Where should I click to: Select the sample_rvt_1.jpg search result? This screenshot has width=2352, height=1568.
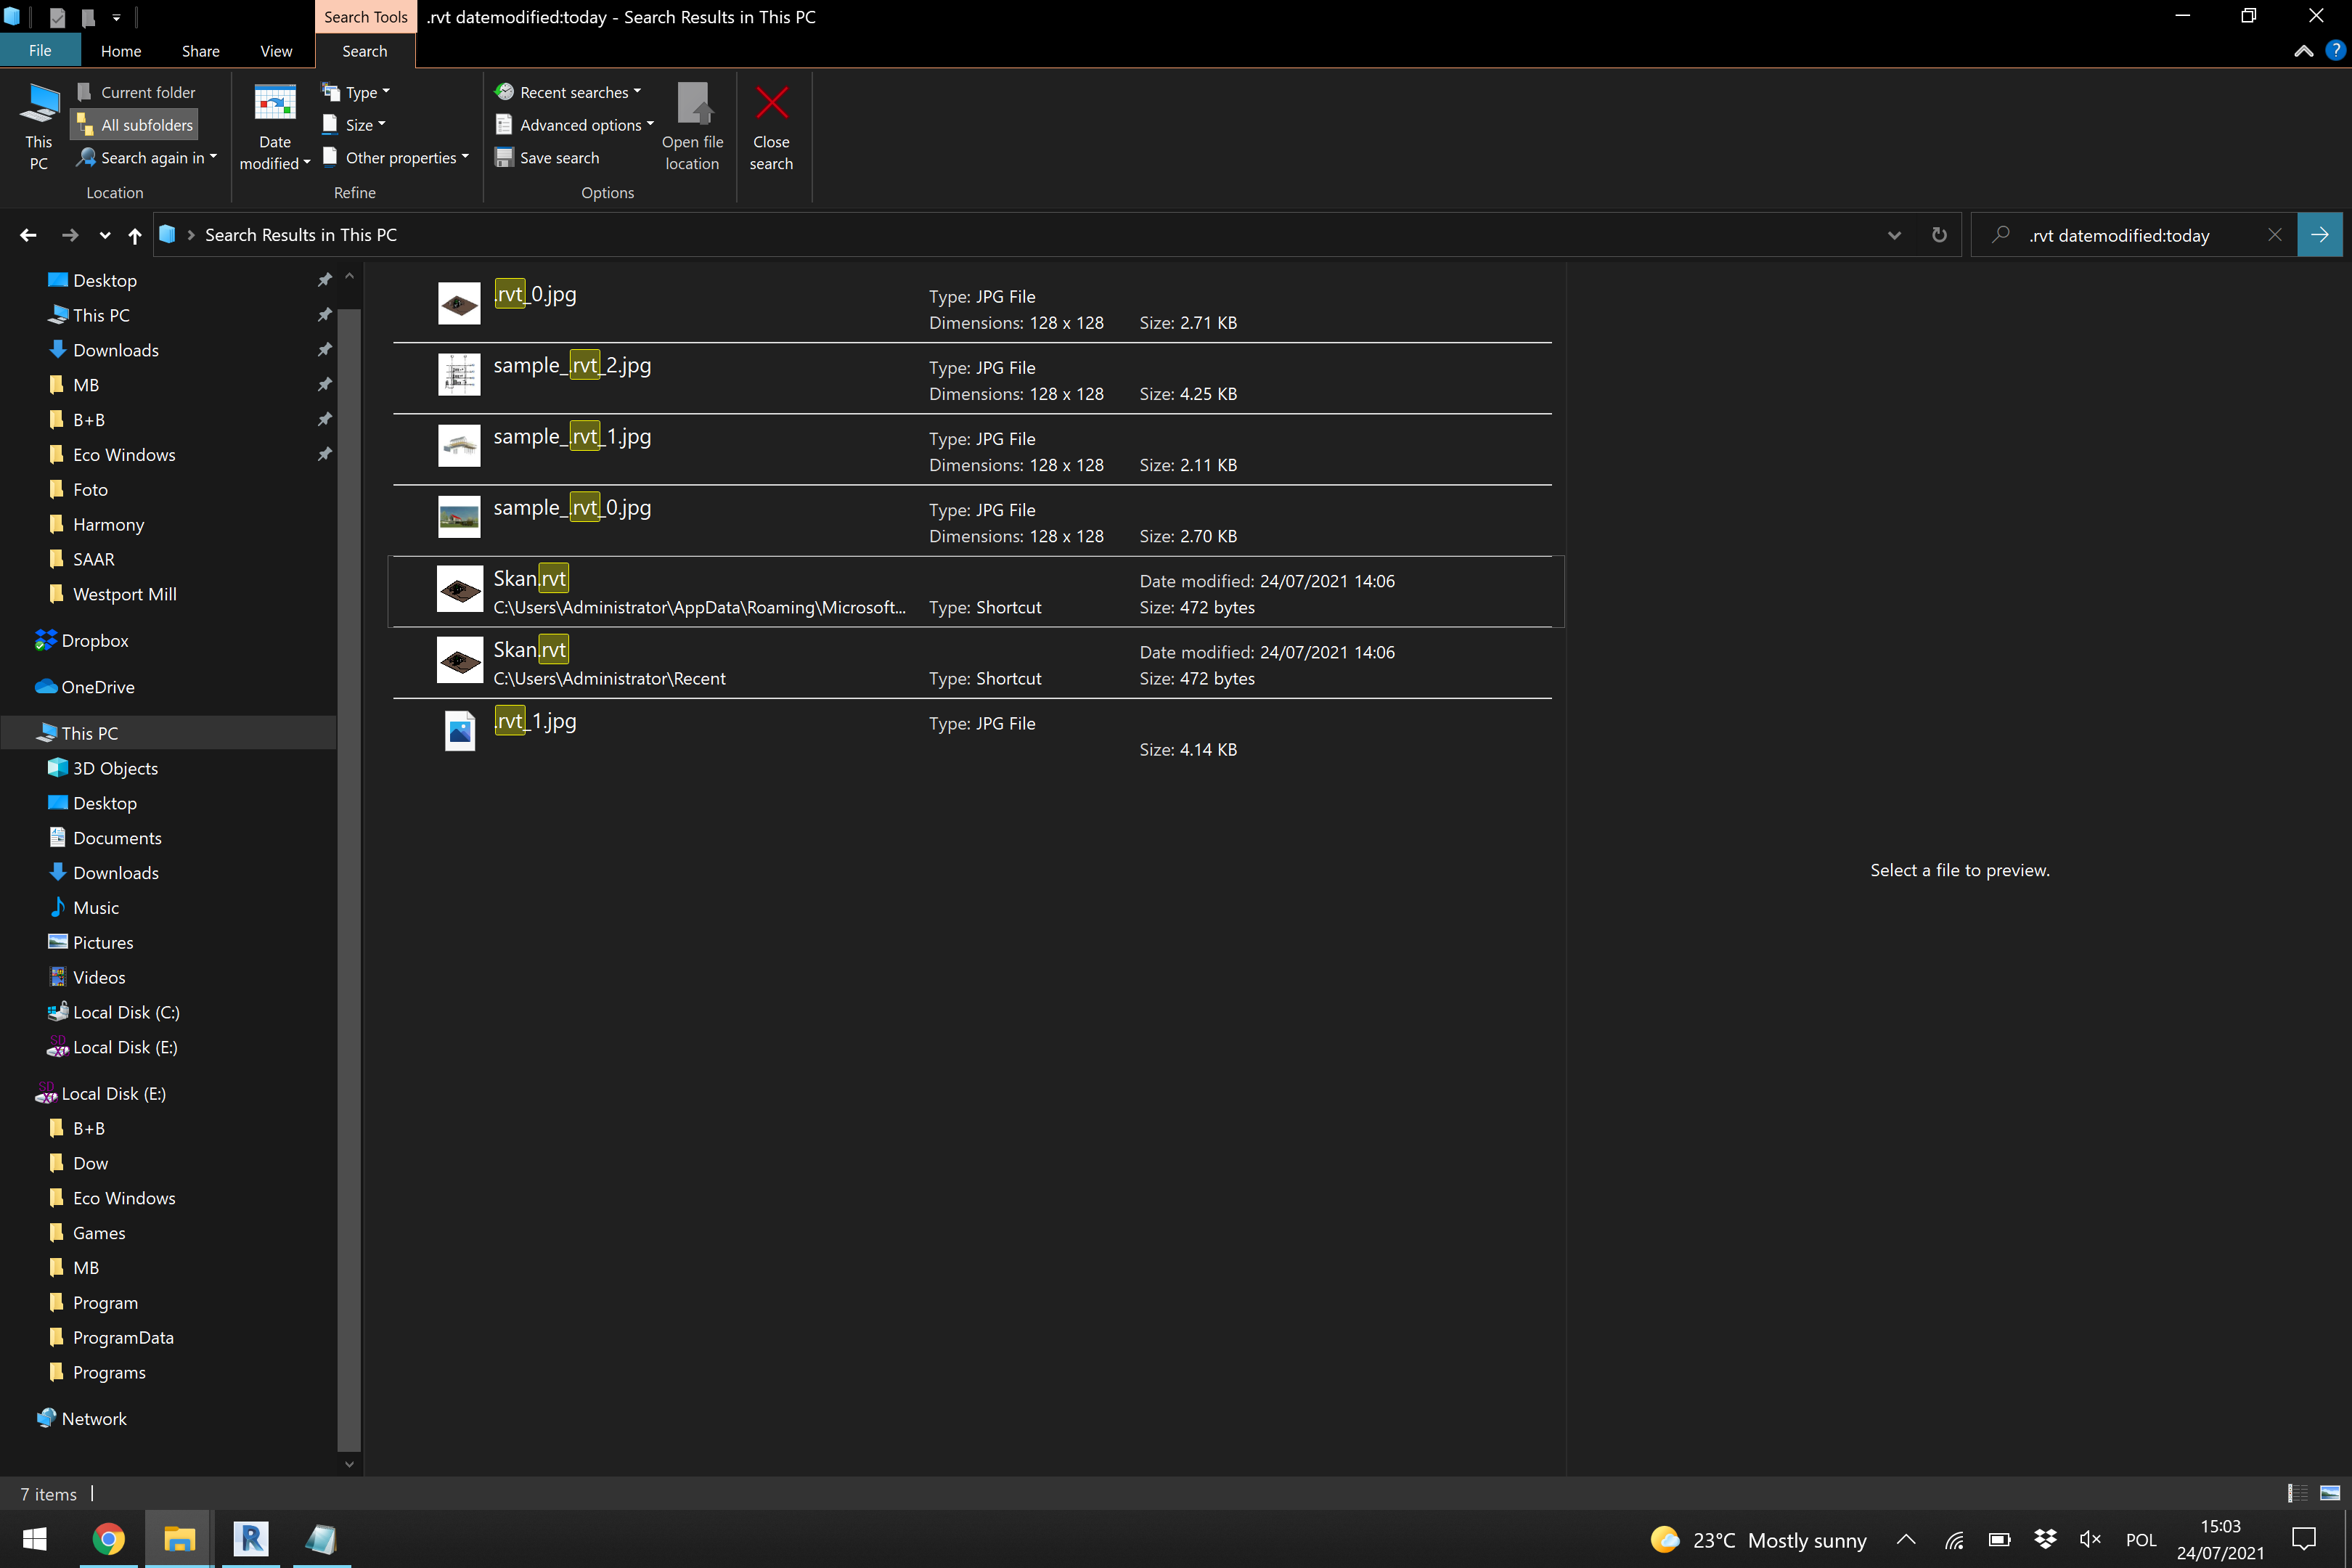pyautogui.click(x=572, y=436)
